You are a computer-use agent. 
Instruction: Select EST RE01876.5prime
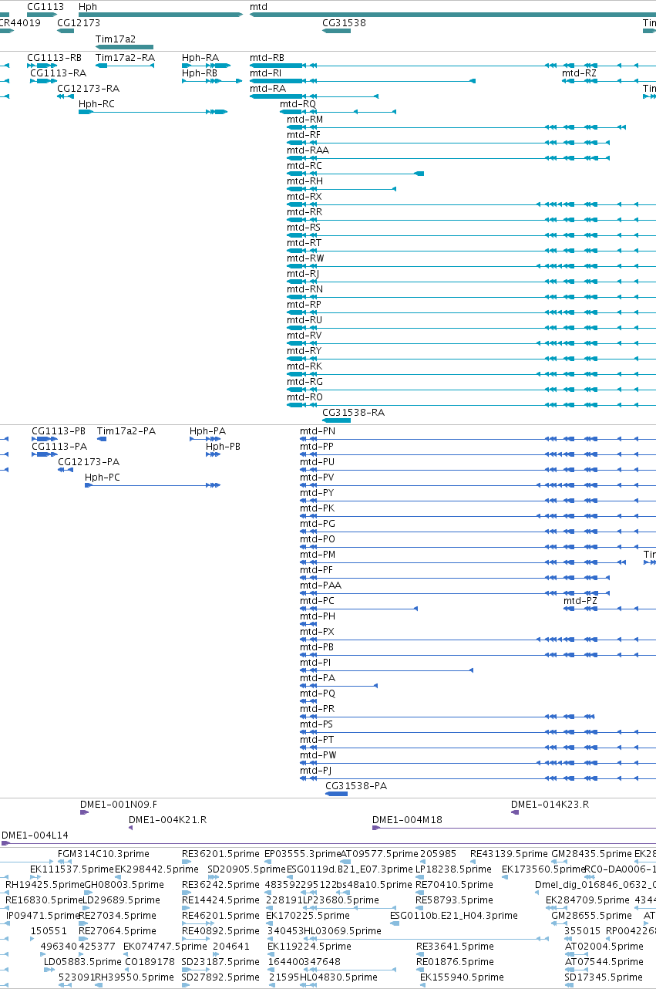pos(455,962)
